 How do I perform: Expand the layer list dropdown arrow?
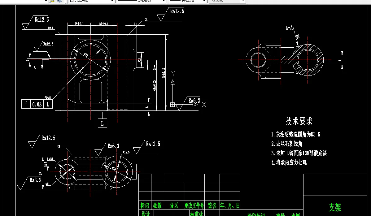pyautogui.click(x=46, y=1)
